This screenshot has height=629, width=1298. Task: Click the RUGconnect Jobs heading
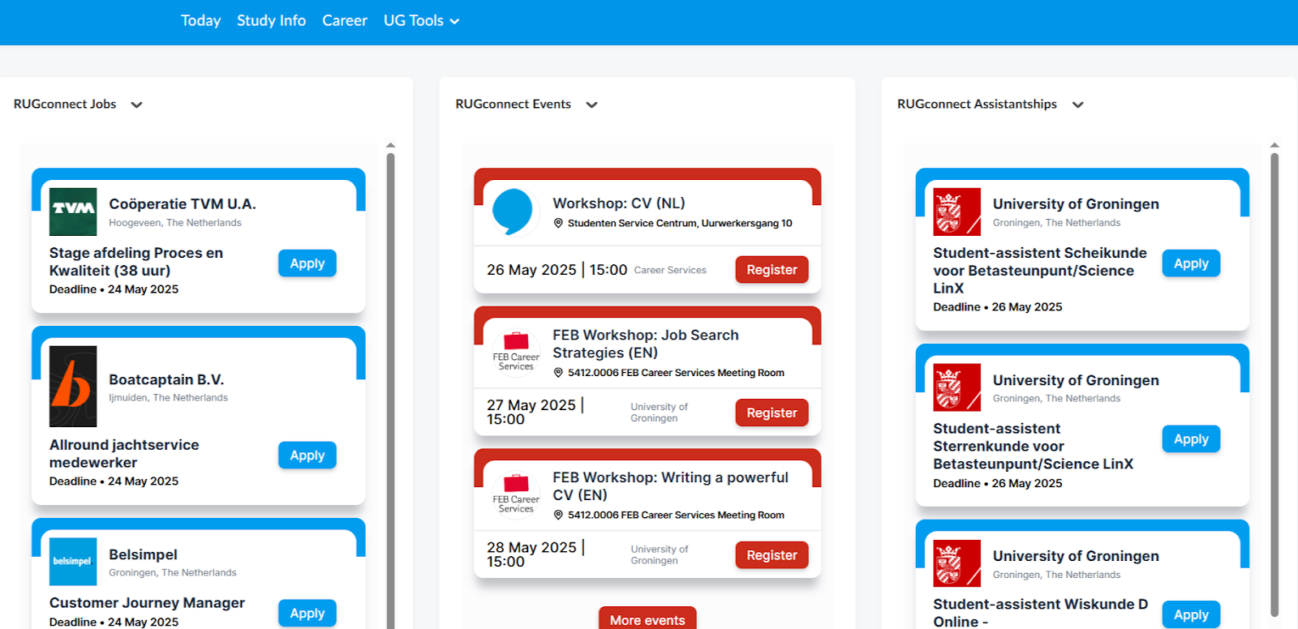65,104
